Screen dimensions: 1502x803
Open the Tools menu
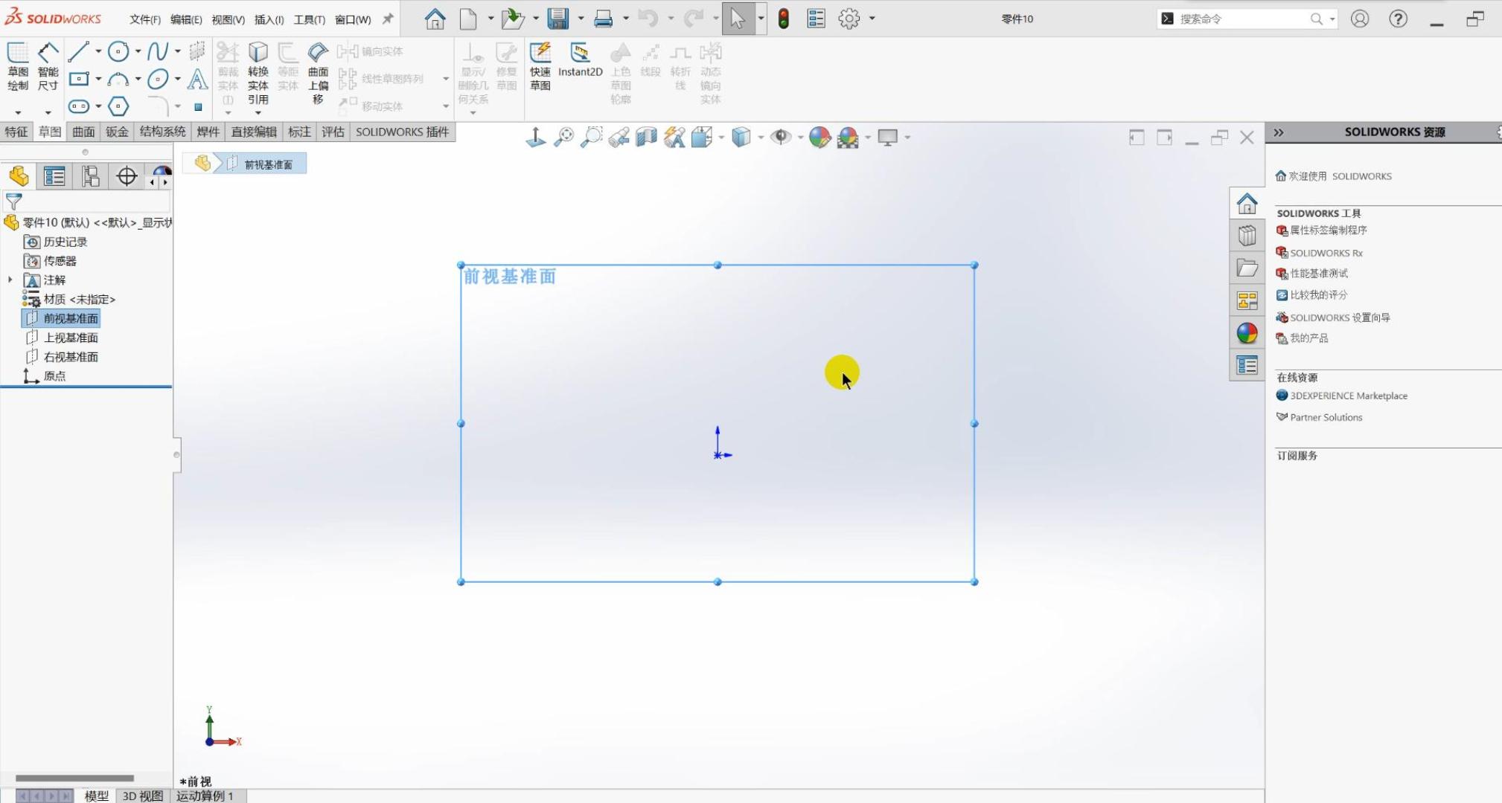[x=309, y=19]
